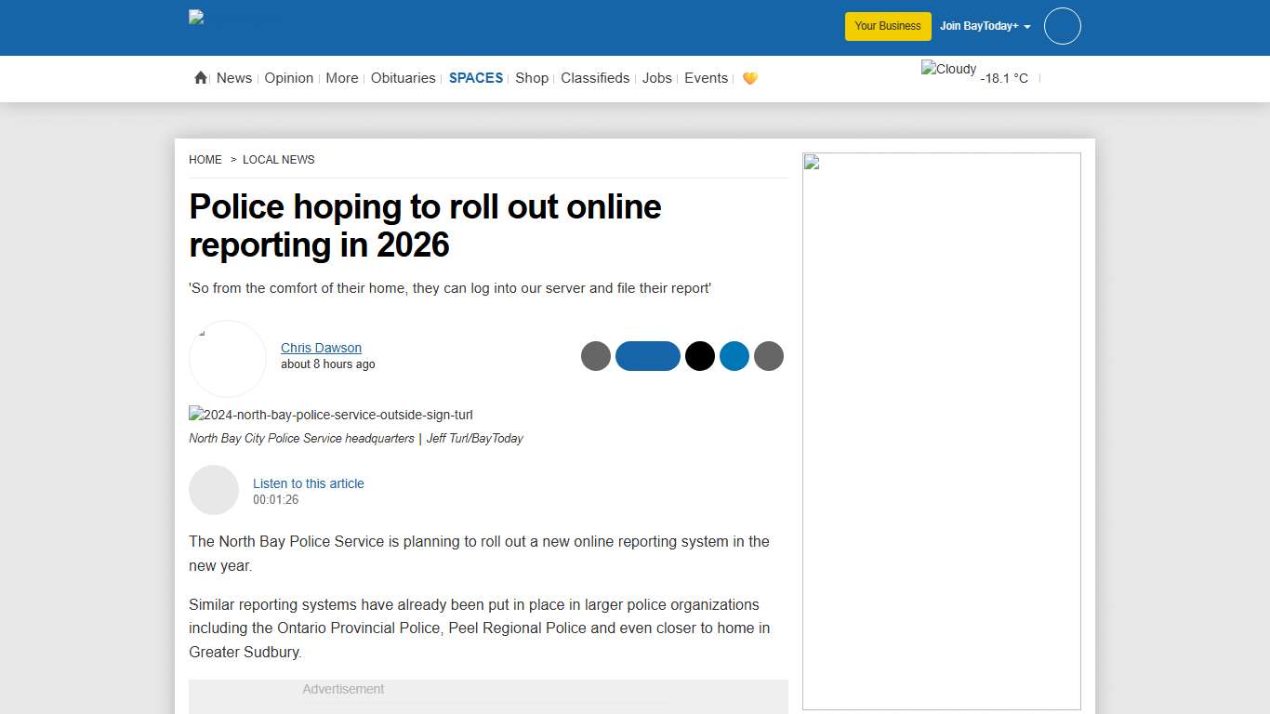
Task: Go to HOME via the breadcrumb
Action: [205, 159]
